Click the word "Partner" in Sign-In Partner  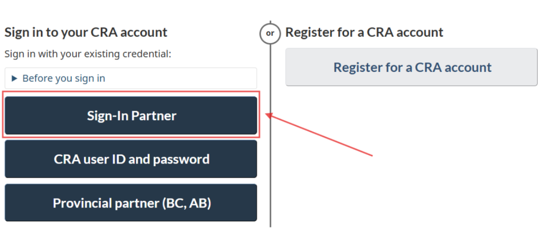[x=154, y=115]
